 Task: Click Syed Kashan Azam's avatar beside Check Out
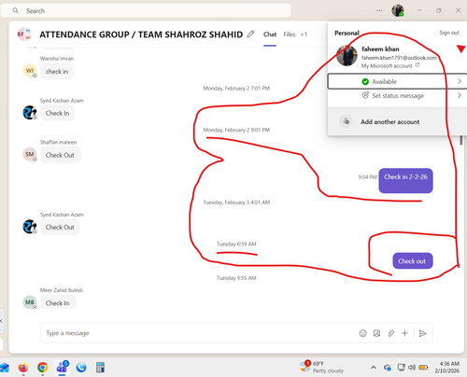pos(30,227)
